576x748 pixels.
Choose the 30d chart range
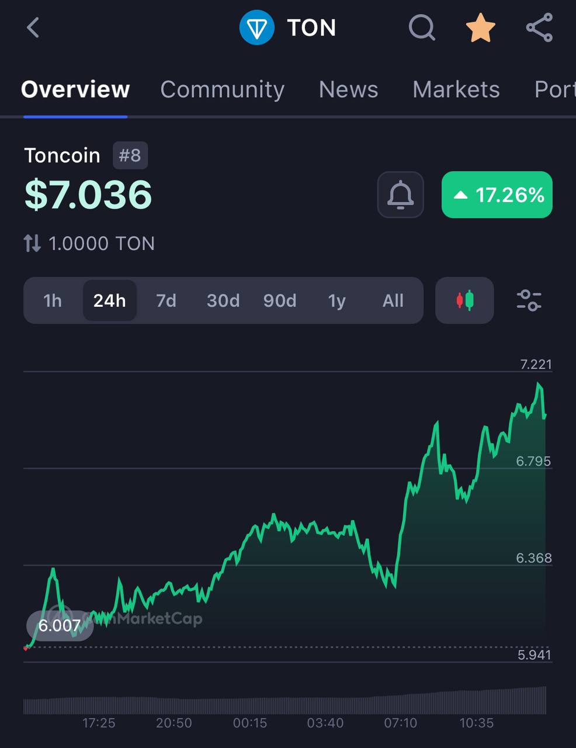(x=223, y=300)
